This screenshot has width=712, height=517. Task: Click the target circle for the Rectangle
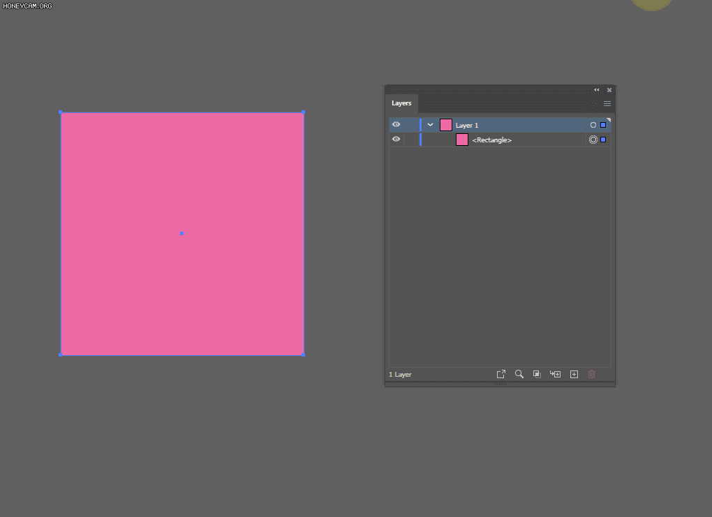593,140
